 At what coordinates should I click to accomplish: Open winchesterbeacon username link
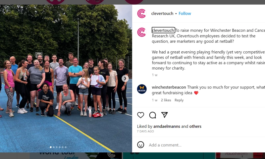point(169,87)
